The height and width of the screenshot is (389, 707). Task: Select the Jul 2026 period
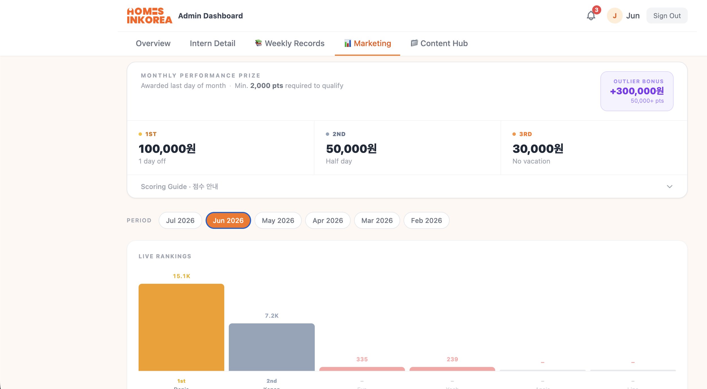(x=180, y=220)
